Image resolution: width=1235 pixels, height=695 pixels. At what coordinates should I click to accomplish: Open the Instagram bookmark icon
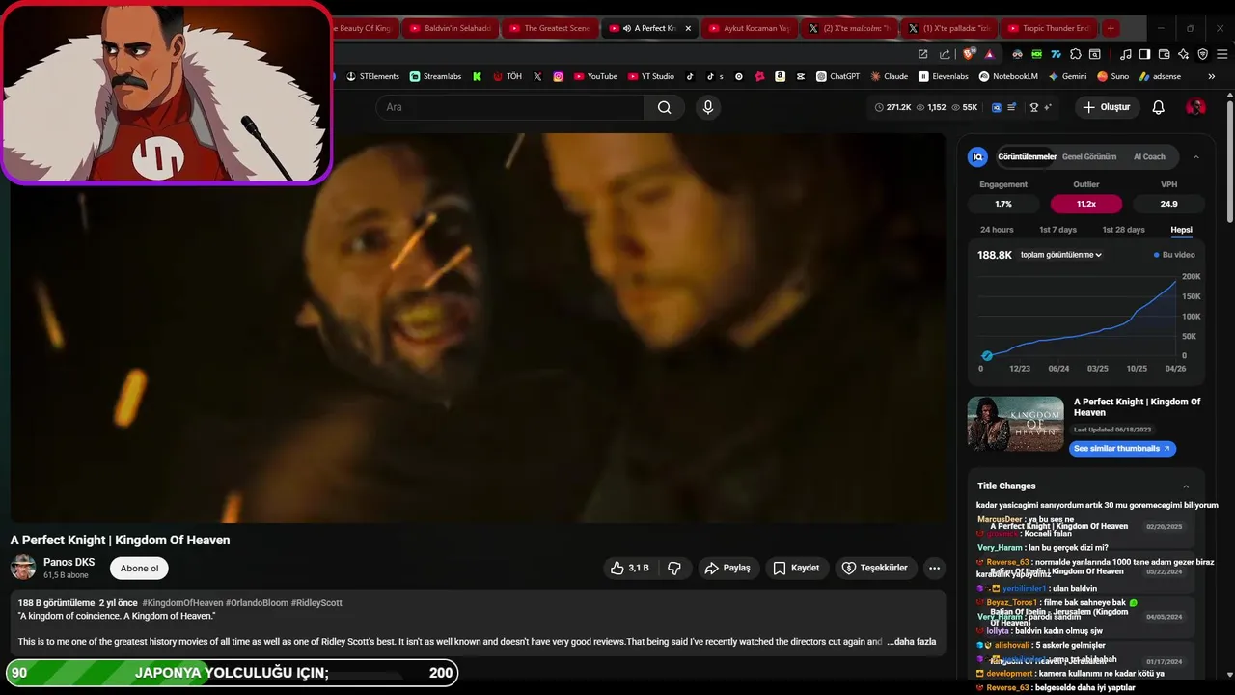click(x=558, y=76)
